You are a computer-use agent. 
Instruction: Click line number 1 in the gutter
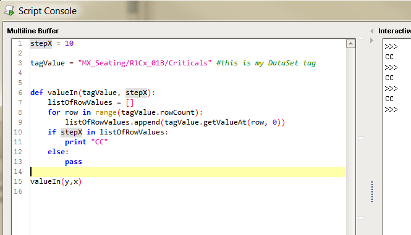click(20, 43)
